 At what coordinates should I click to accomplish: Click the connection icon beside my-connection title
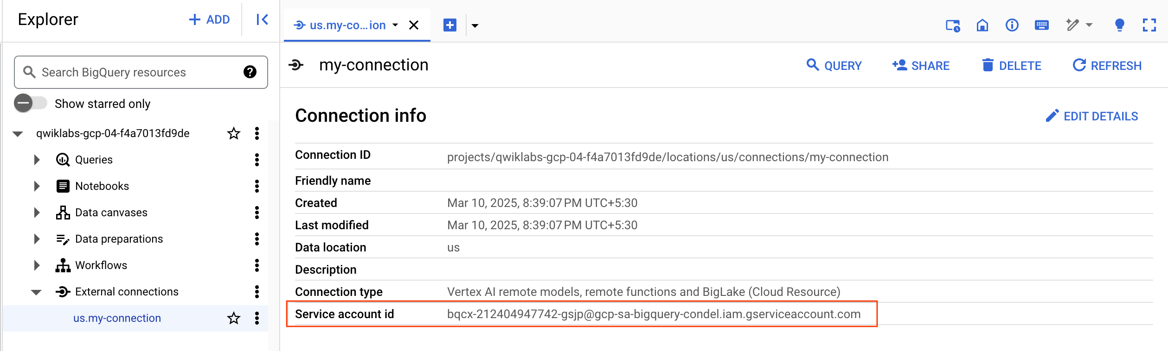tap(296, 65)
